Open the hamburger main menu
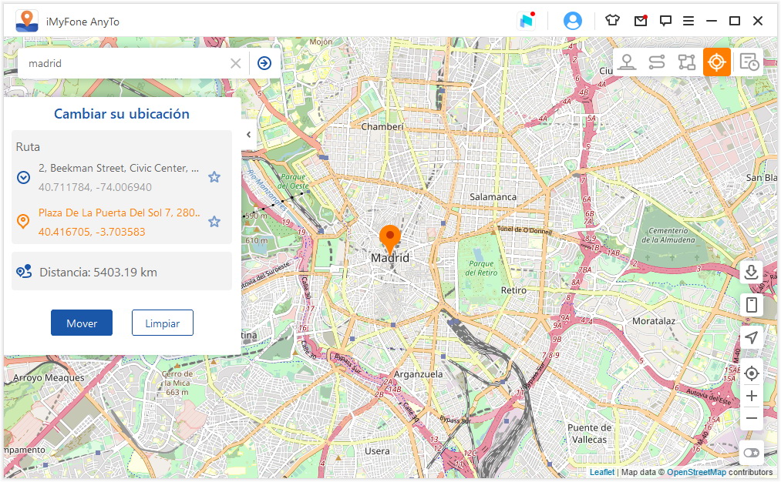The height and width of the screenshot is (482, 781). click(688, 21)
